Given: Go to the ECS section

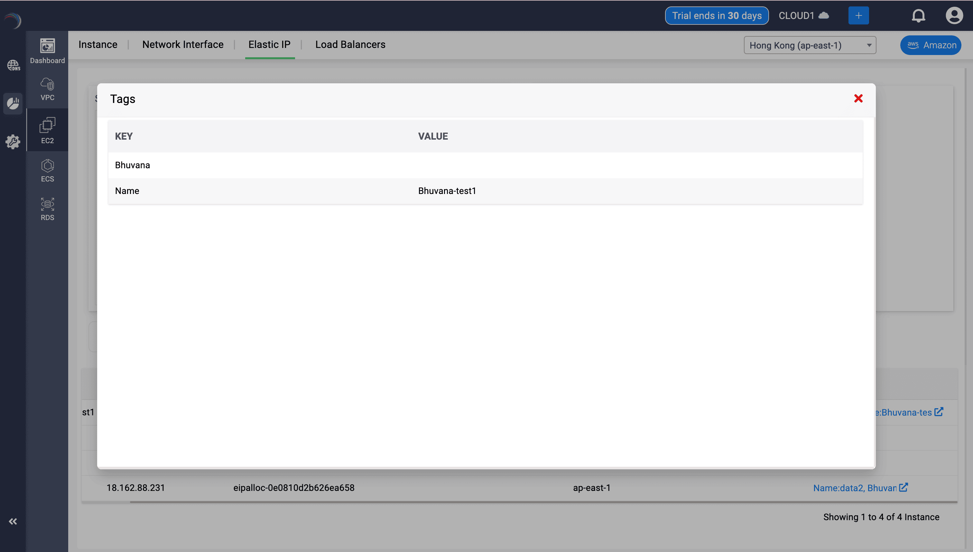Looking at the screenshot, I should coord(47,170).
